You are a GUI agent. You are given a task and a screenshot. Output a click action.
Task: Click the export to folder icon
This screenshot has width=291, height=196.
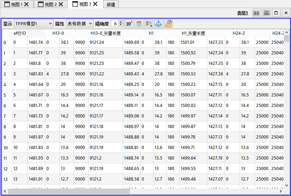click(x=168, y=23)
